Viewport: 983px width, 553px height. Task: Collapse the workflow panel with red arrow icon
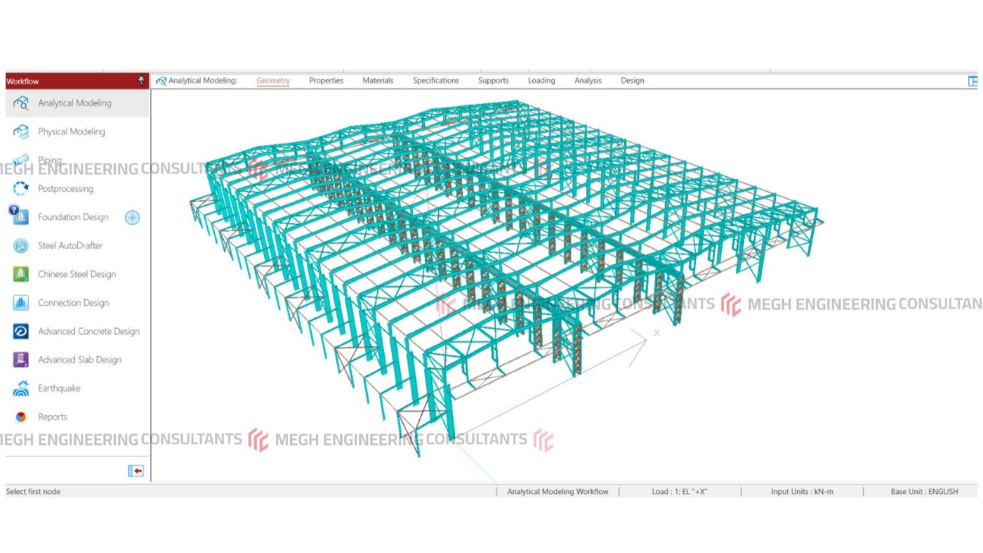click(136, 471)
